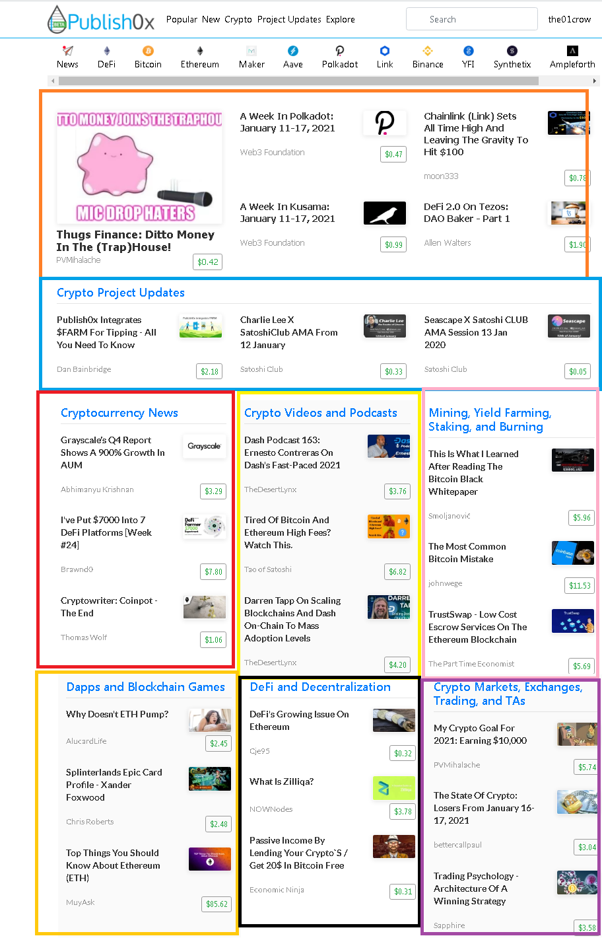Click the Polkadot logo thumbnail

[x=385, y=123]
